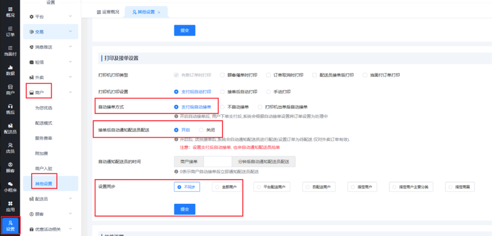Select the 商户 merchant sidebar icon
This screenshot has width=492, height=236.
10,89
